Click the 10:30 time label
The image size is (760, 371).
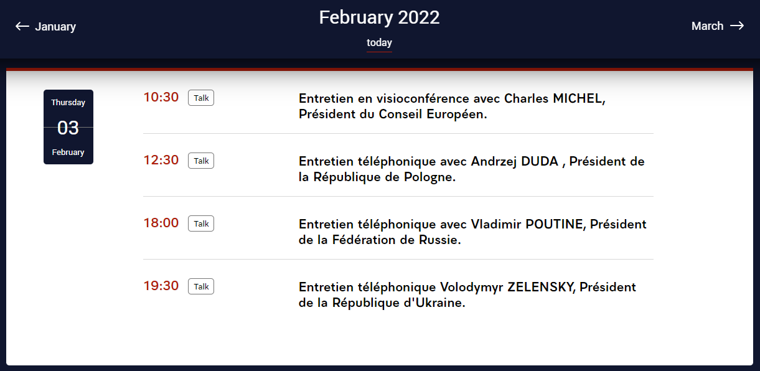(x=160, y=97)
